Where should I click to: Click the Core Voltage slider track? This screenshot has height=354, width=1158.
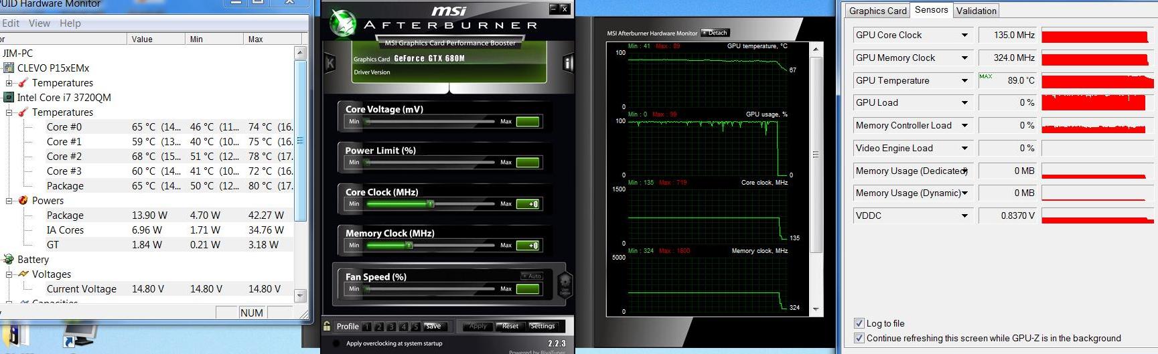point(430,121)
